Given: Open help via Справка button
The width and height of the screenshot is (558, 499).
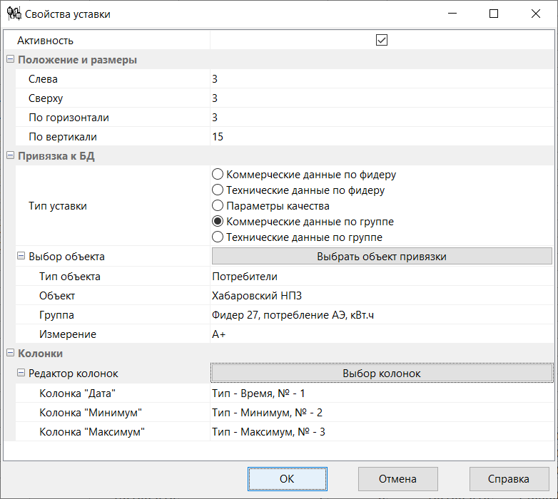Looking at the screenshot, I should 509,479.
